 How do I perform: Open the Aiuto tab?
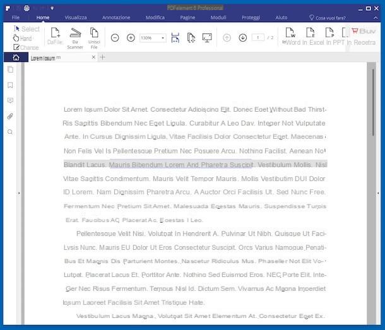pyautogui.click(x=281, y=18)
